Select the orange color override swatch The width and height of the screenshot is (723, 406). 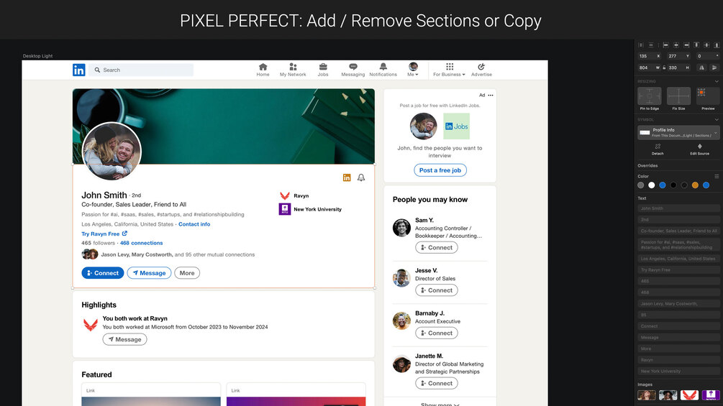click(x=695, y=185)
